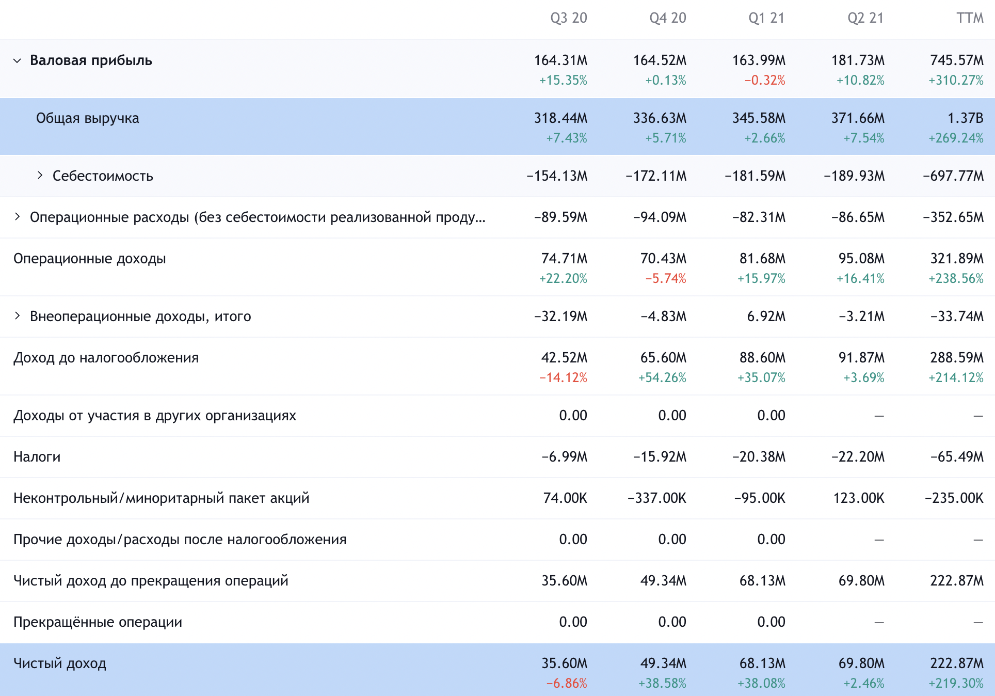Click operating income value 74.71M
Image resolution: width=995 pixels, height=696 pixels.
pos(564,259)
